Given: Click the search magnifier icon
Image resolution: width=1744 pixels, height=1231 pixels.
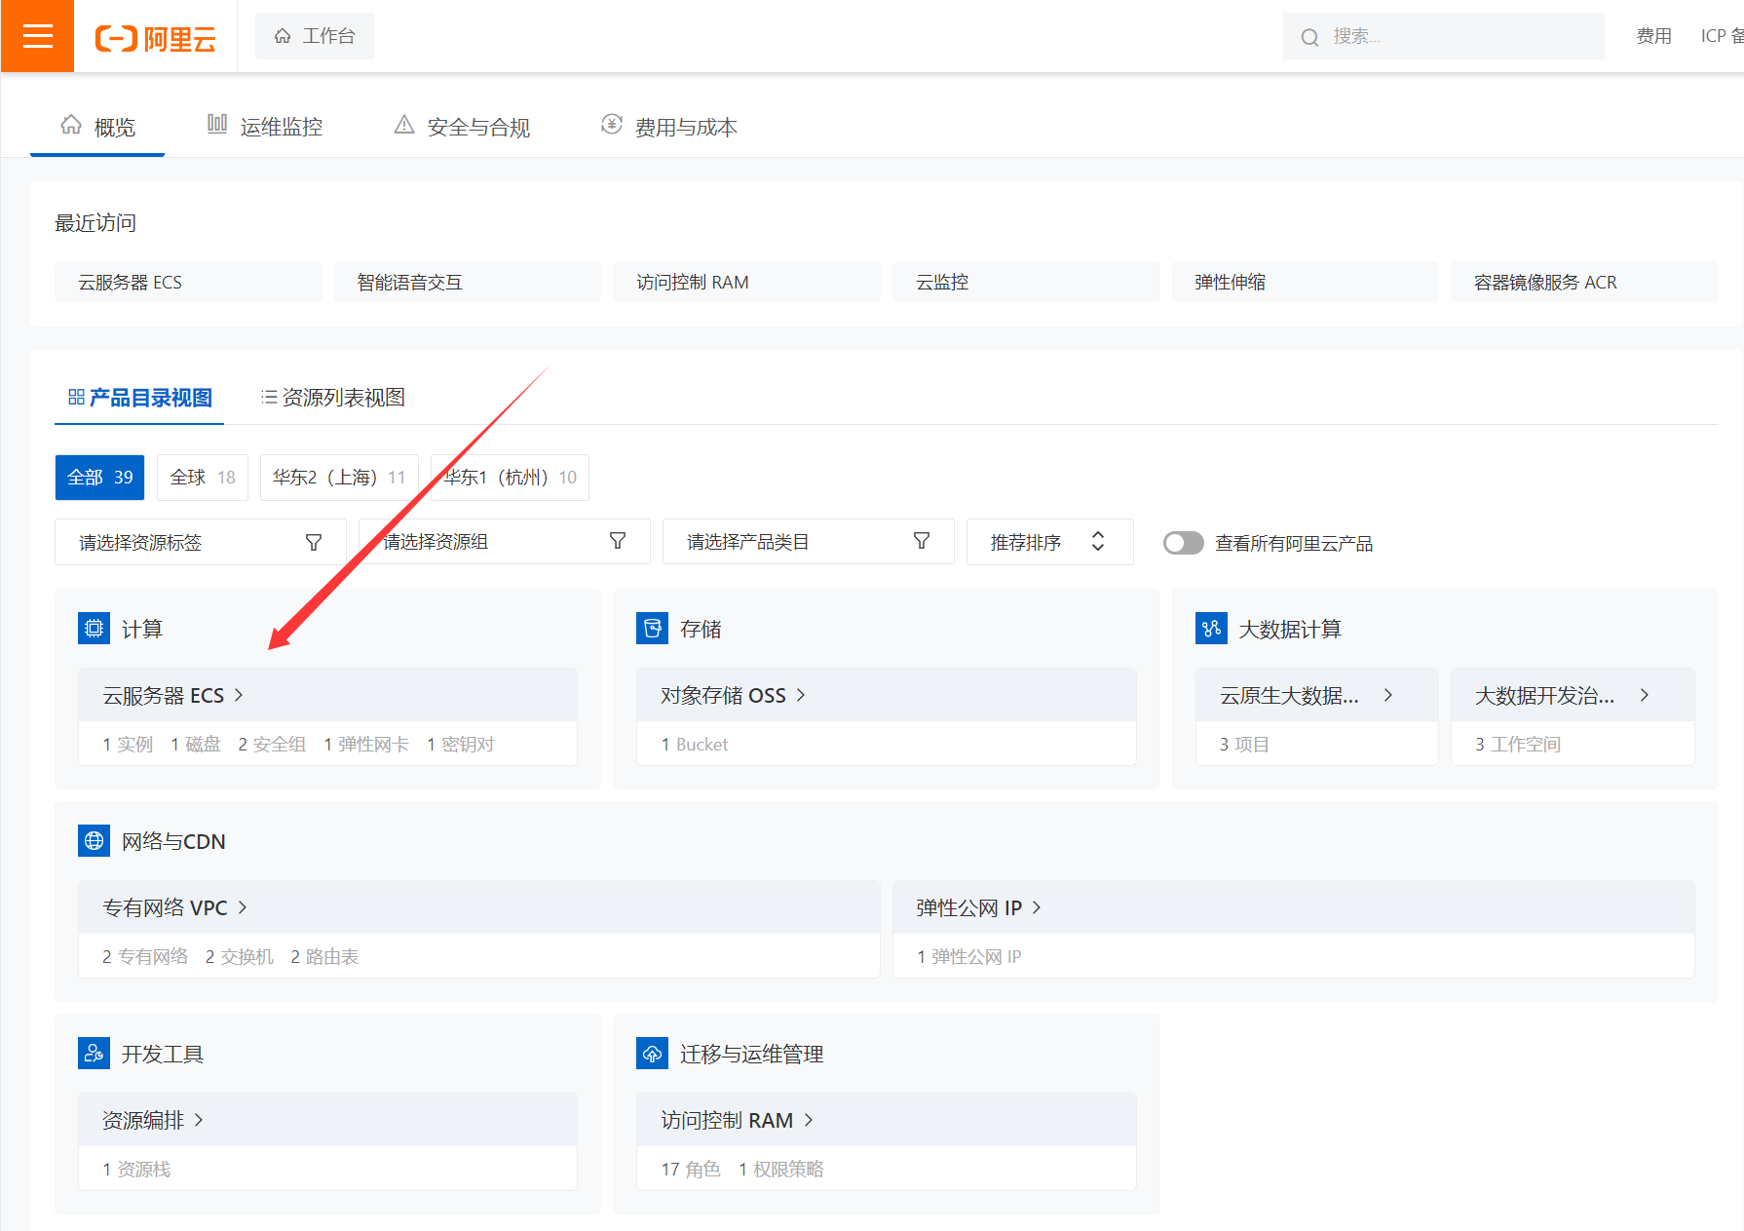Looking at the screenshot, I should [1309, 37].
